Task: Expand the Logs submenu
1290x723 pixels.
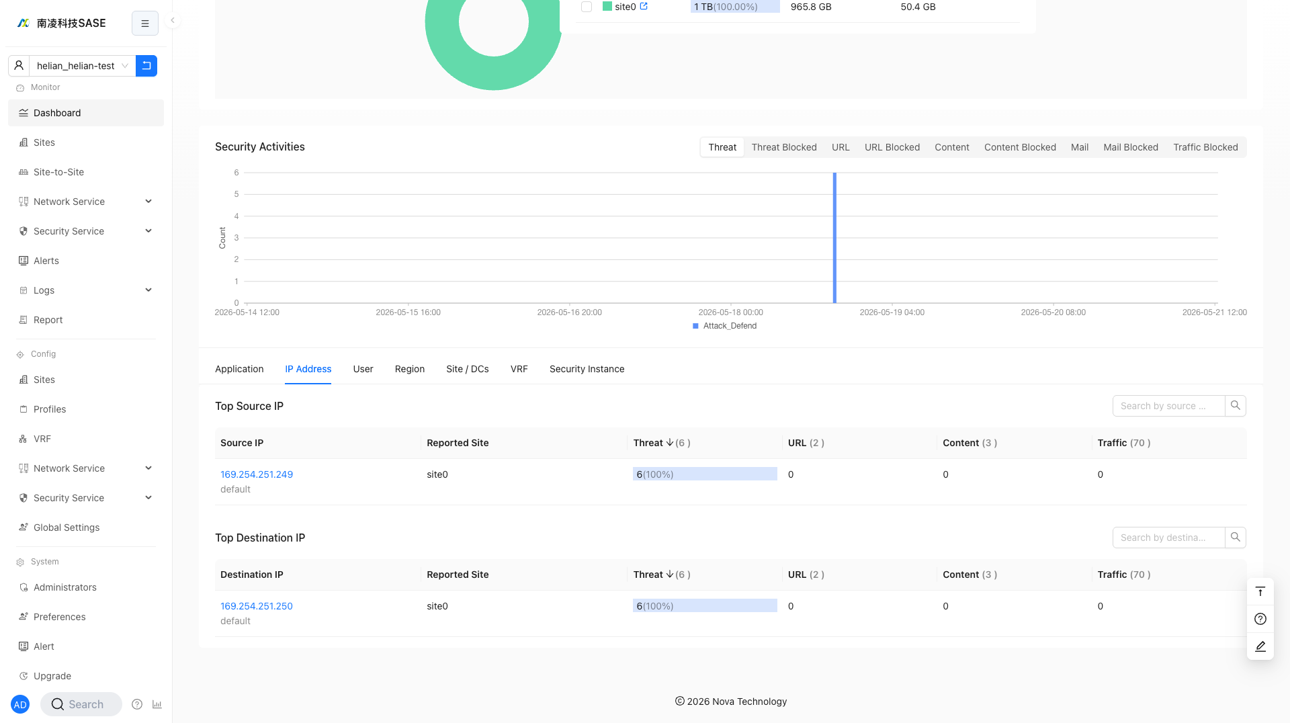Action: click(86, 290)
